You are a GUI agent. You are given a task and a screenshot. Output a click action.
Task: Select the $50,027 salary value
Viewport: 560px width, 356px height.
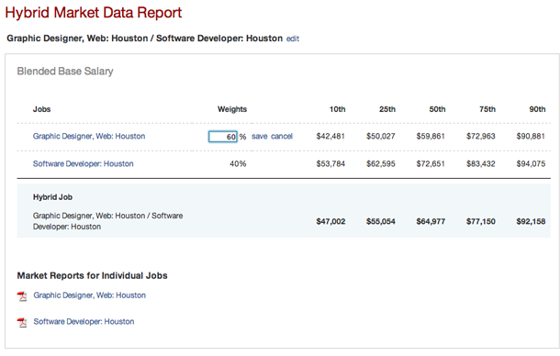pos(380,136)
